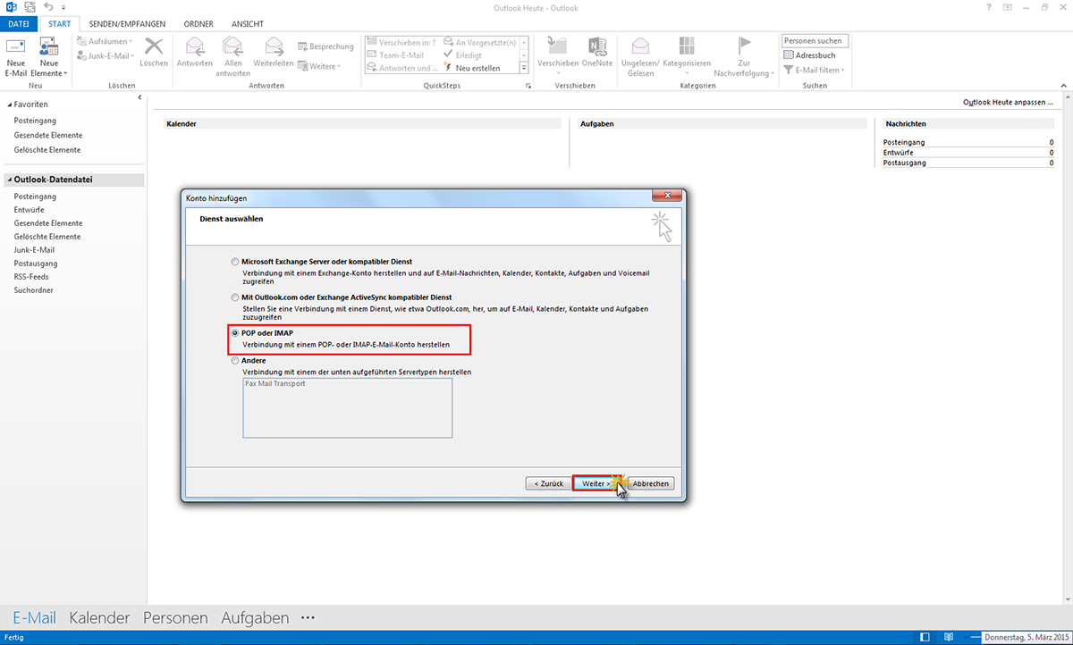Switch to Aufgaben in navigation bar

point(255,617)
